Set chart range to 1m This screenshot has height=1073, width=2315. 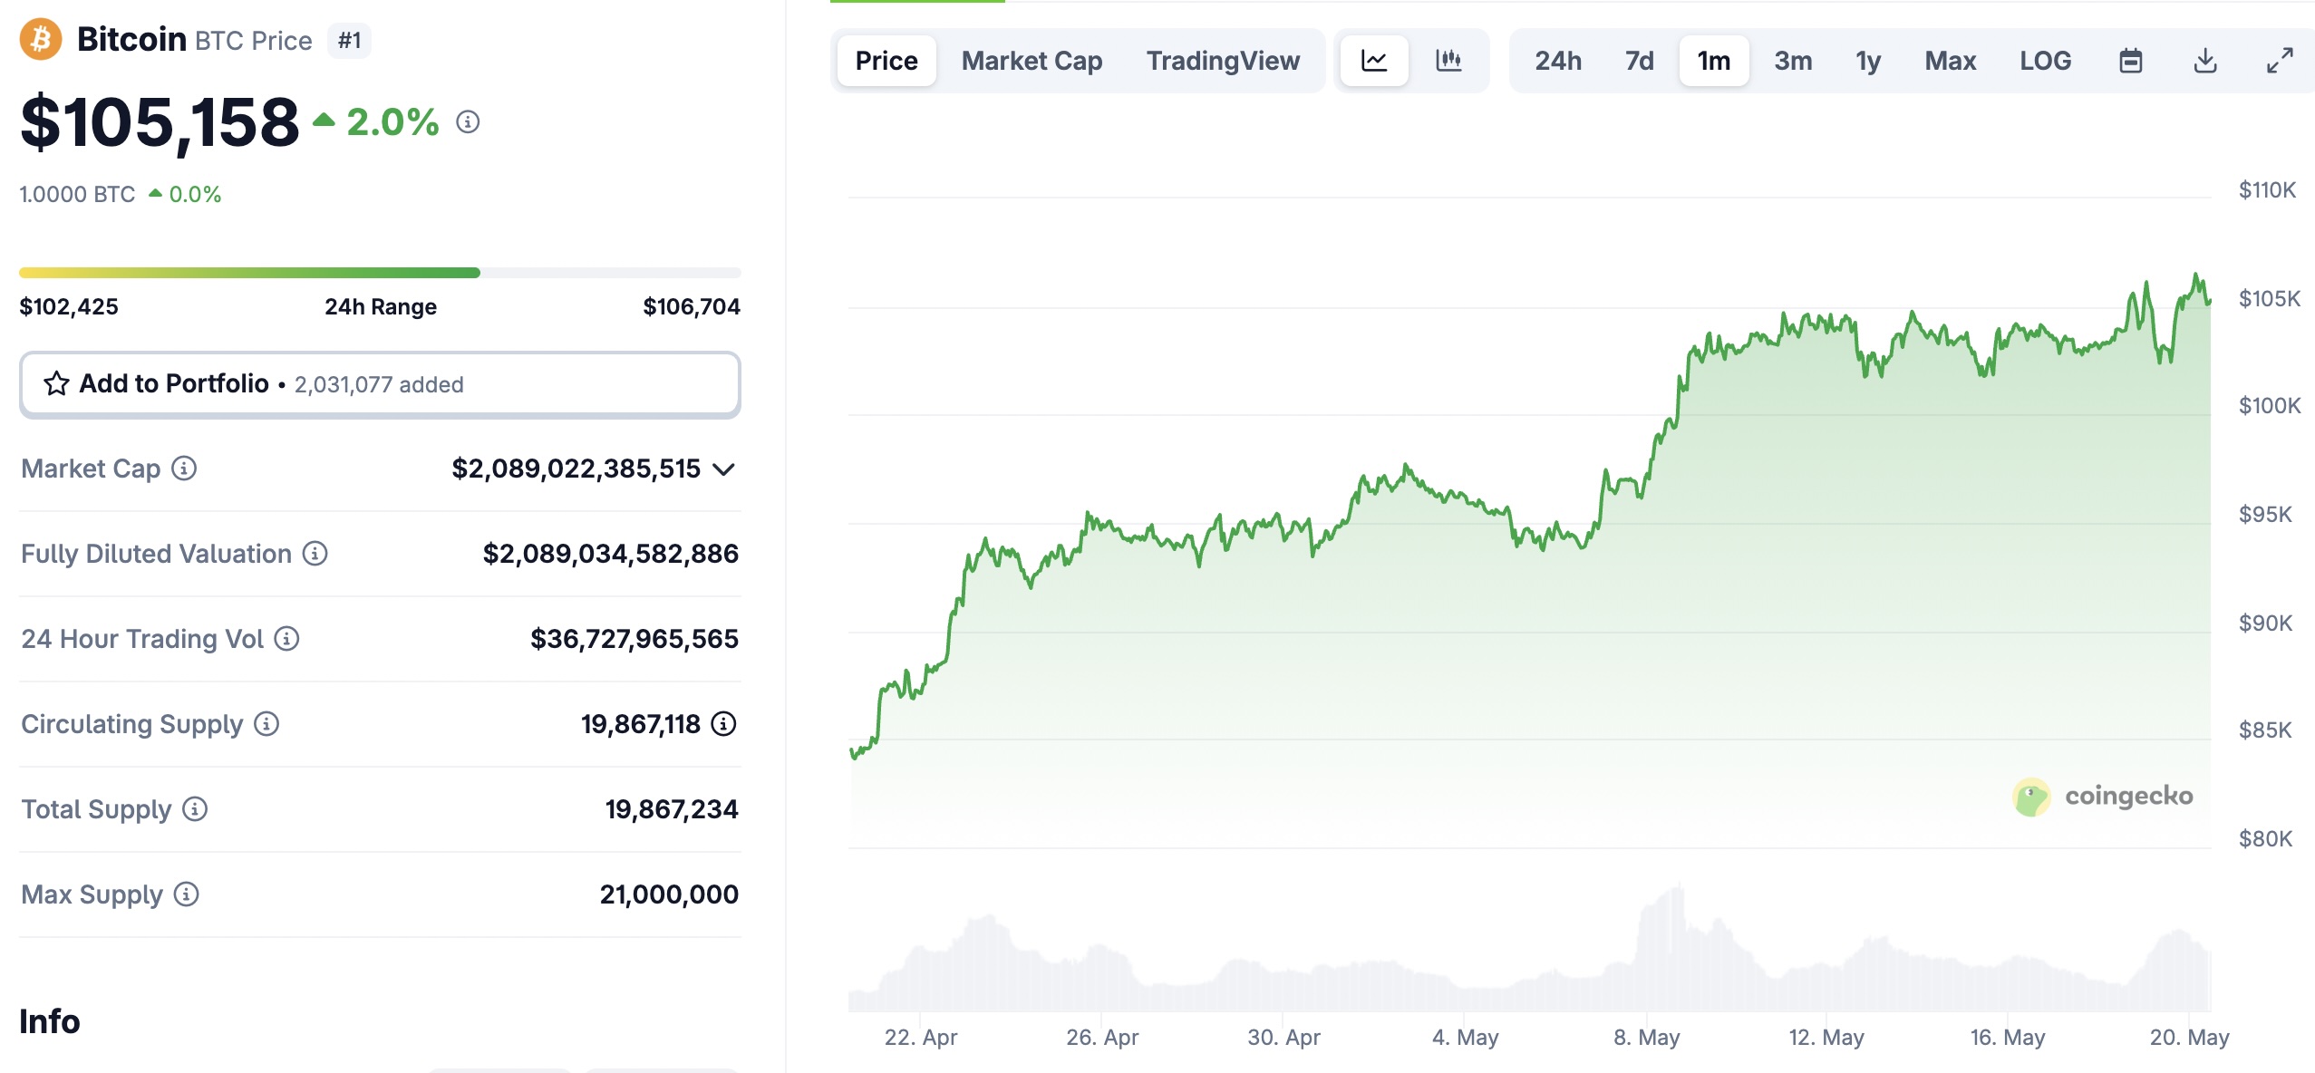coord(1714,61)
